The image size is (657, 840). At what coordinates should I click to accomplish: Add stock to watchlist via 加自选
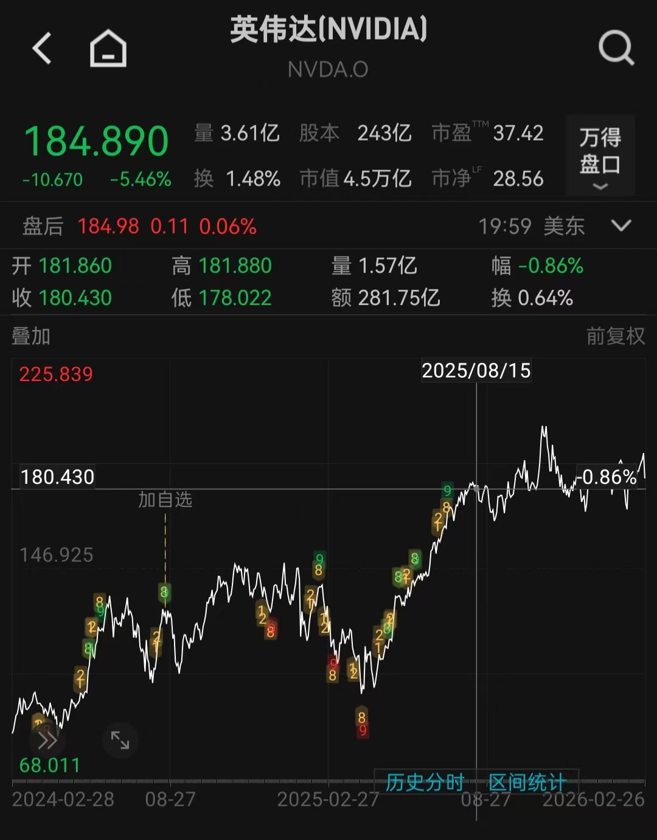pos(165,500)
